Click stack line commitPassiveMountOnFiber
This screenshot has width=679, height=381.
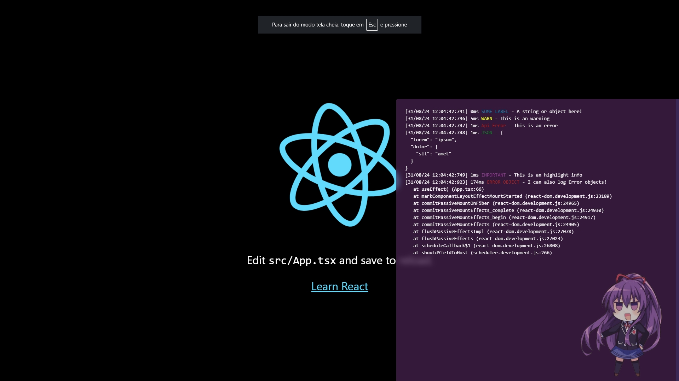pyautogui.click(x=496, y=203)
